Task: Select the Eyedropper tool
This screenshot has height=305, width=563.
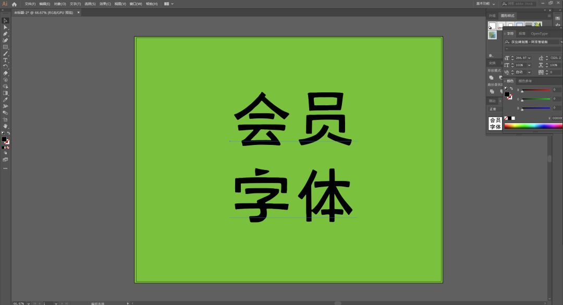Action: click(5, 99)
